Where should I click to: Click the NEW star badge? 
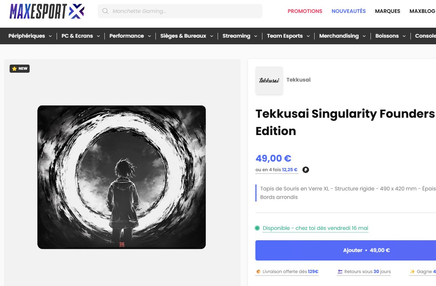click(x=20, y=68)
